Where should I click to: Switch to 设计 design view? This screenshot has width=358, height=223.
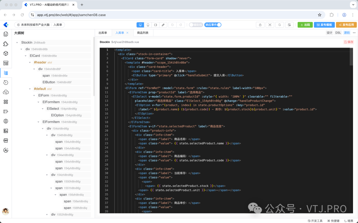329,33
